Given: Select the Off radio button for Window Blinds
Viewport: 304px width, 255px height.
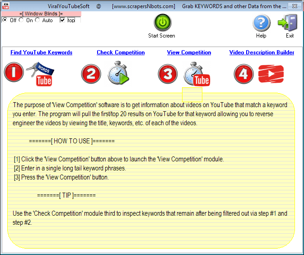Looking at the screenshot, I should coord(5,20).
